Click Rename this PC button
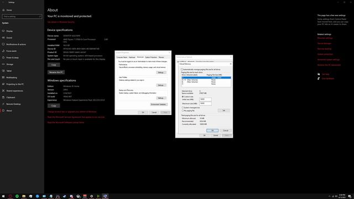The image size is (354, 199). (x=56, y=72)
